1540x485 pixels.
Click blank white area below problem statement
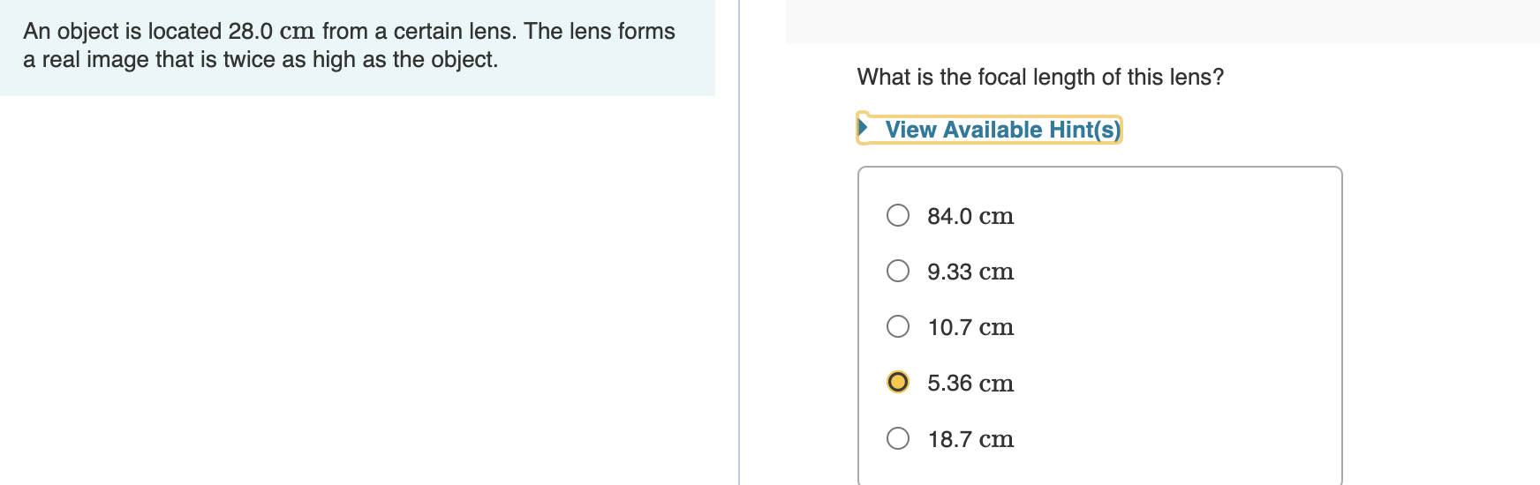coord(358,291)
